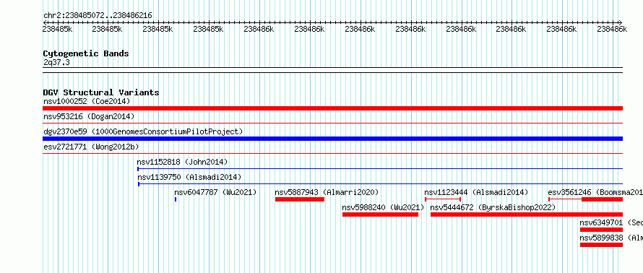Click the chr2:238485072..238486216 region label
Image resolution: width=643 pixels, height=273 pixels.
98,16
